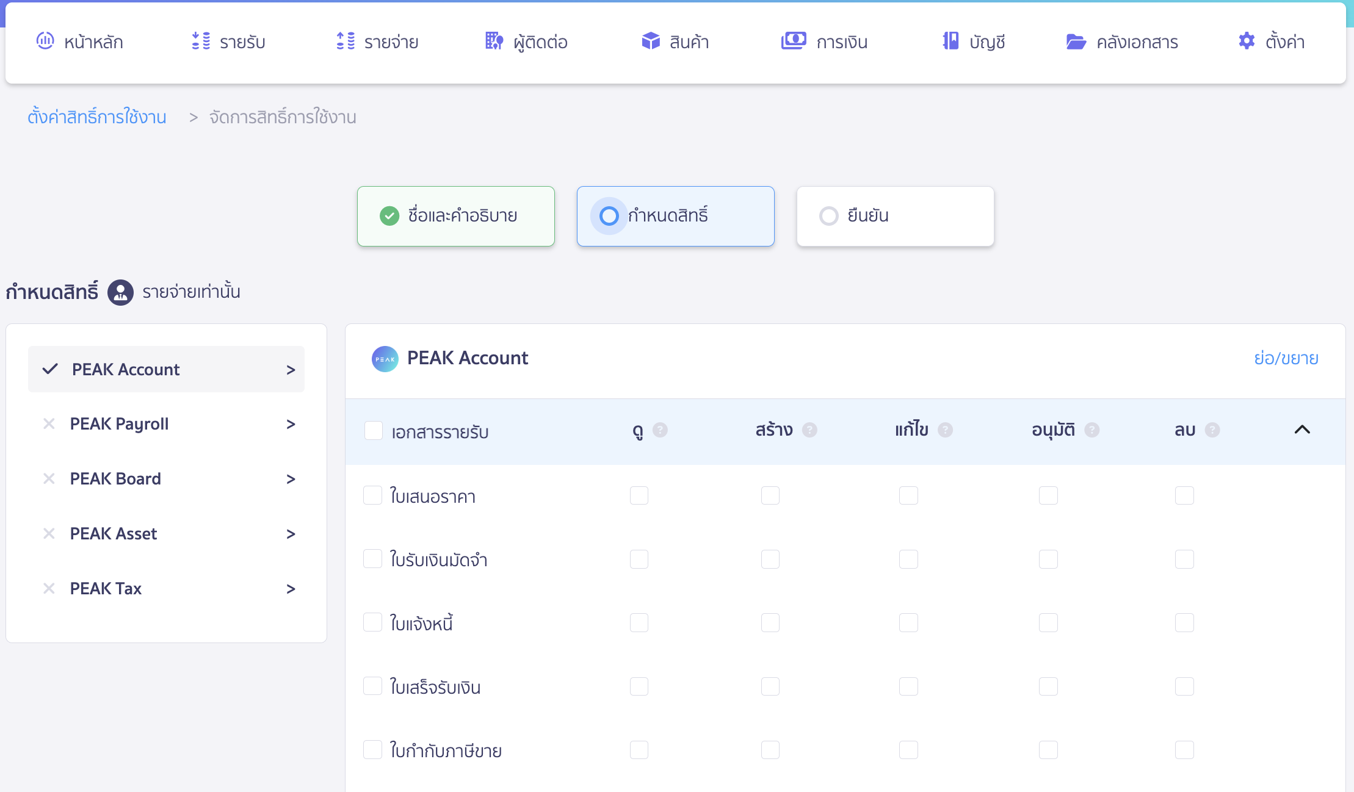Collapse the เอกสารรายรับ section chevron
This screenshot has height=792, width=1354.
coord(1302,430)
